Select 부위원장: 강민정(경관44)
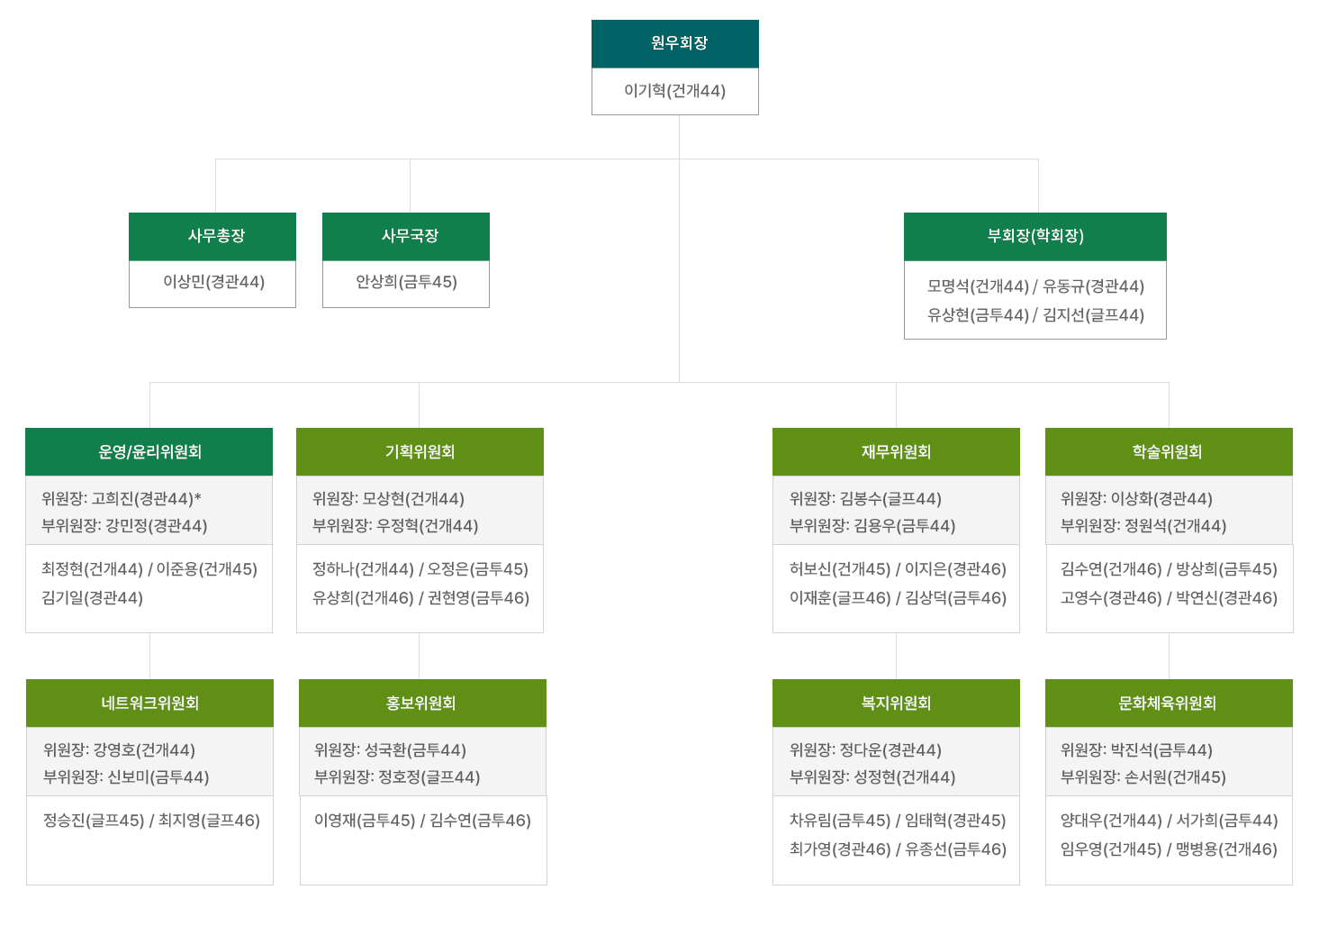 124,526
